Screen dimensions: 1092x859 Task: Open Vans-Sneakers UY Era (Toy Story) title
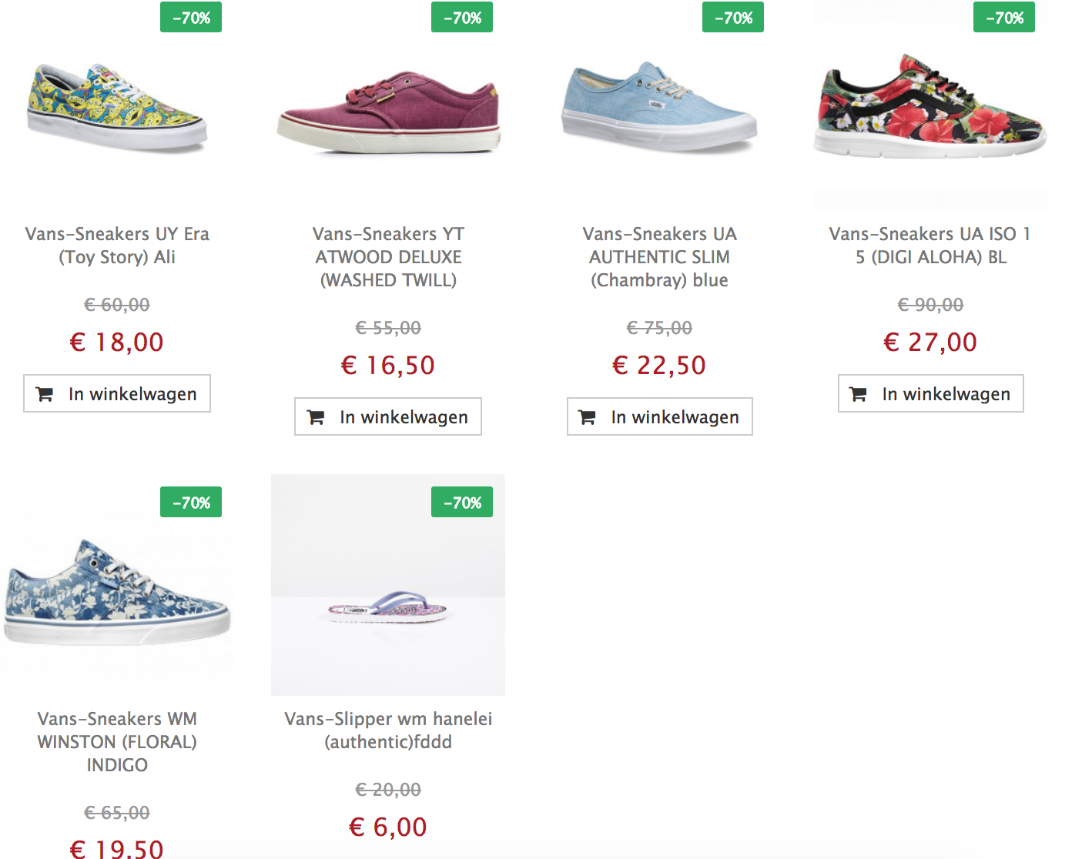117,246
